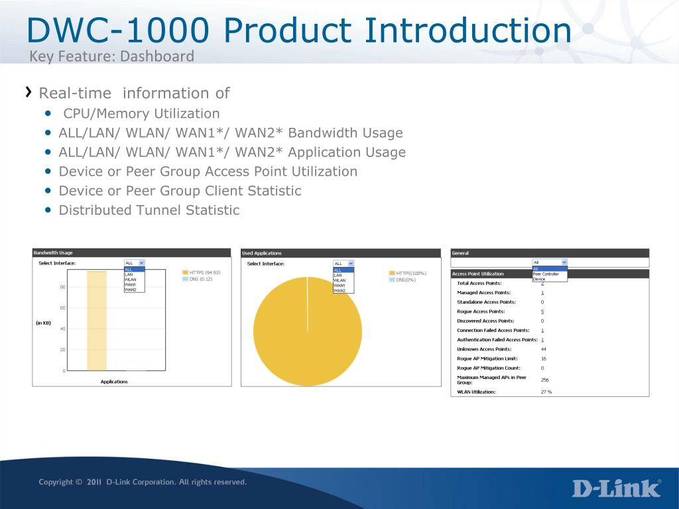Click the D-Link logo
Screen dimensions: 679x509
617,488
